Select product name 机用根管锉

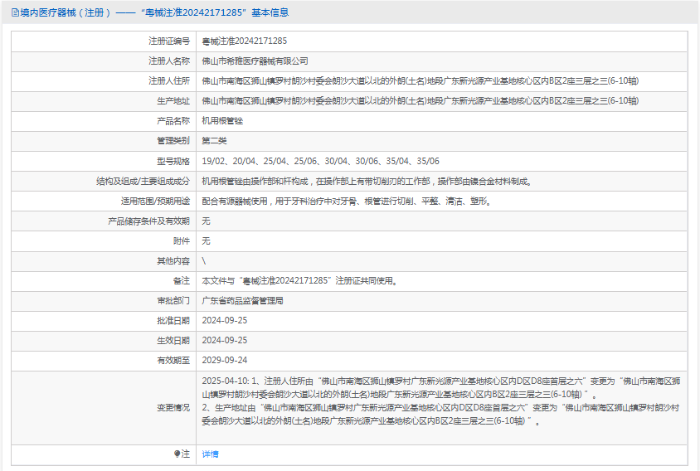point(222,121)
